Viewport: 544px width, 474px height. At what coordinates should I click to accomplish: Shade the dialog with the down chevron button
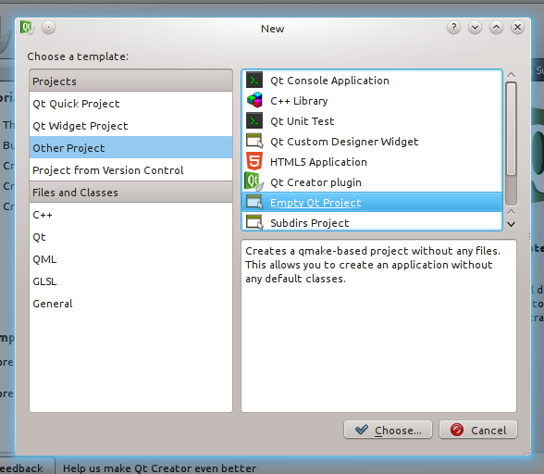[475, 27]
